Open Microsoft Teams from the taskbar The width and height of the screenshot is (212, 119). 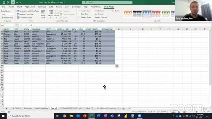pyautogui.click(x=112, y=116)
